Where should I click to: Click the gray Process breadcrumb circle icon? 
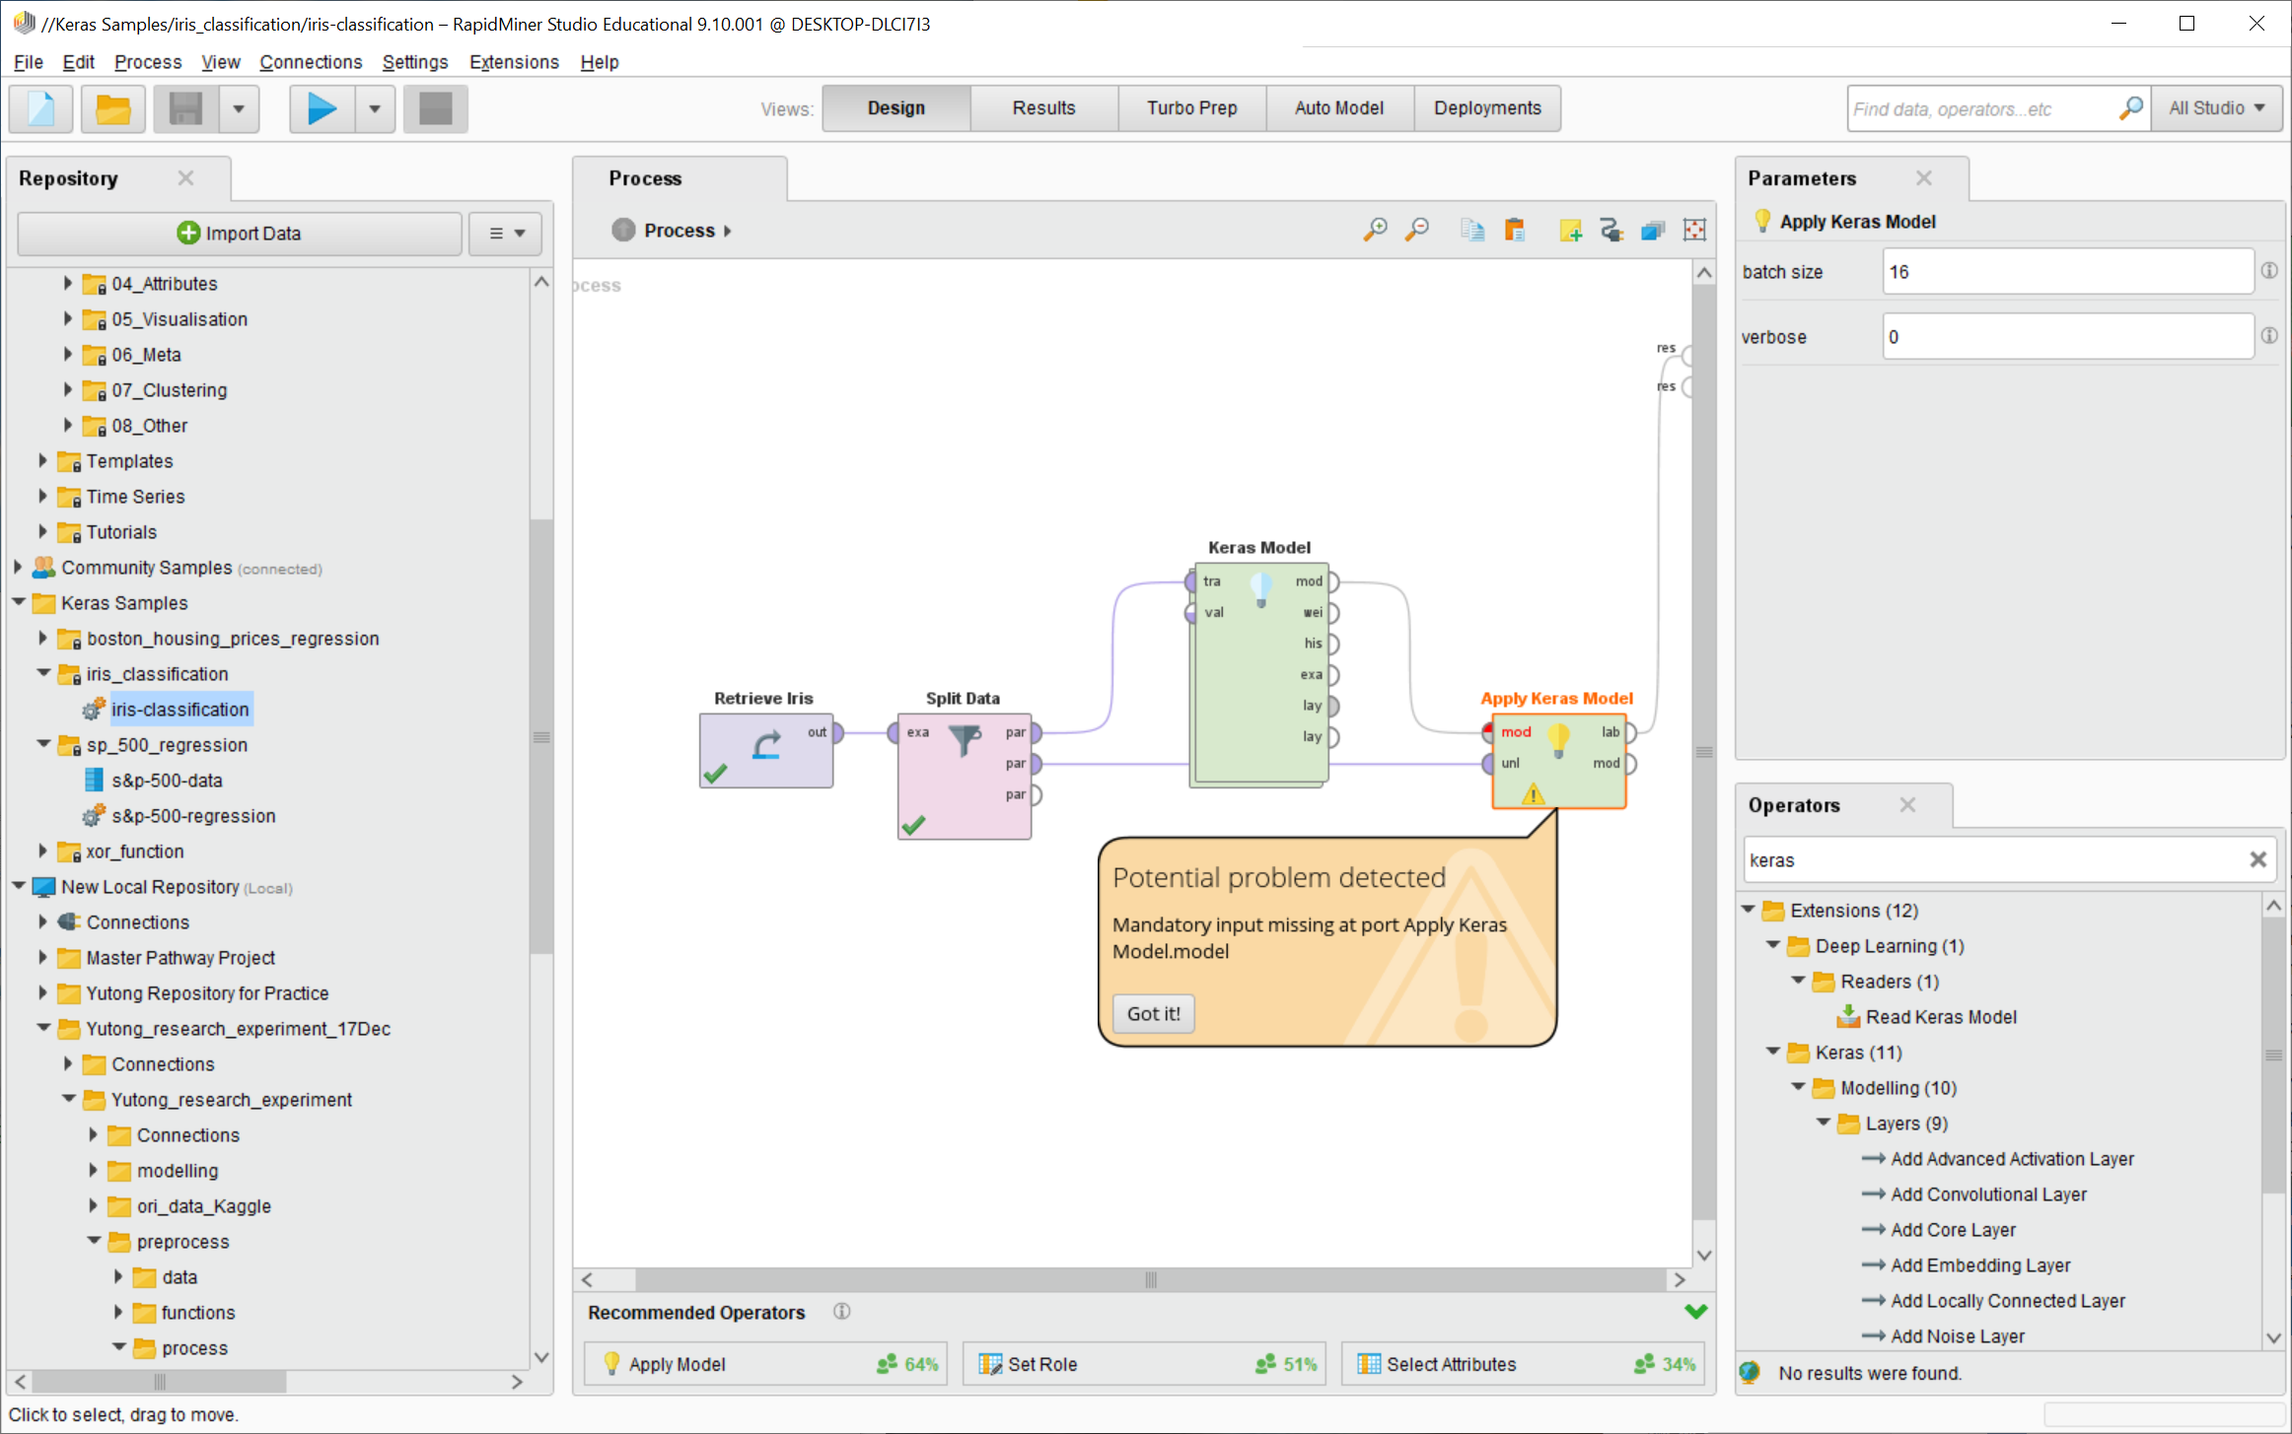coord(623,230)
